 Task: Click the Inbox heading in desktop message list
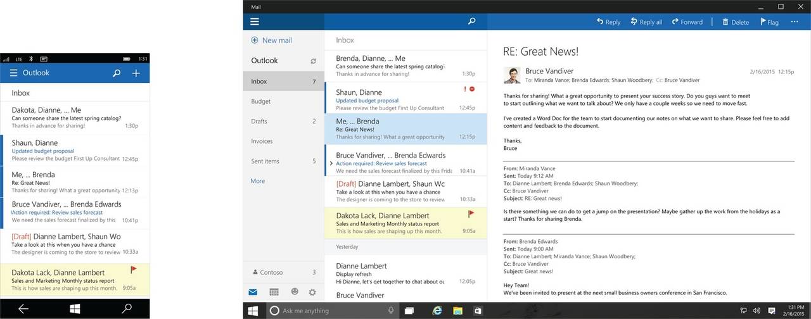click(345, 40)
